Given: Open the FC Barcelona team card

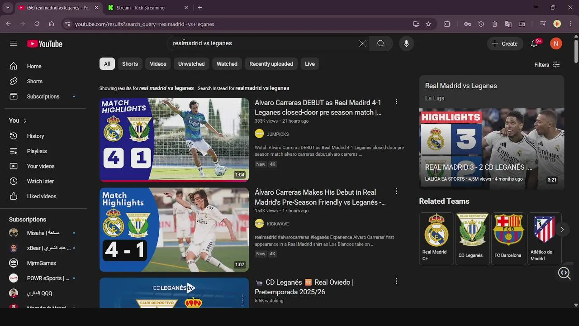Looking at the screenshot, I should pyautogui.click(x=508, y=238).
